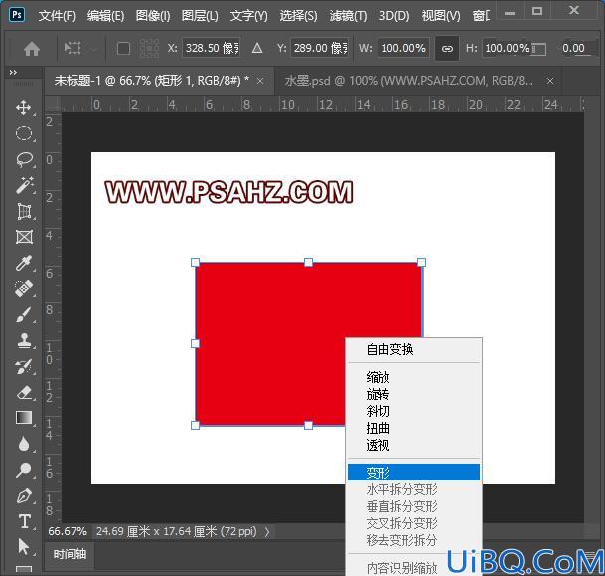
Task: Open the 视图(V) menu
Action: 441,16
